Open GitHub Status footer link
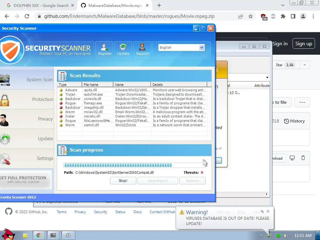320x240 pixels. 120,212
